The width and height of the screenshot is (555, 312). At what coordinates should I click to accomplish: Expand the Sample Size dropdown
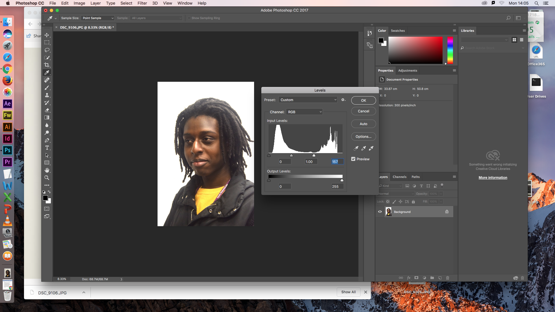click(98, 18)
